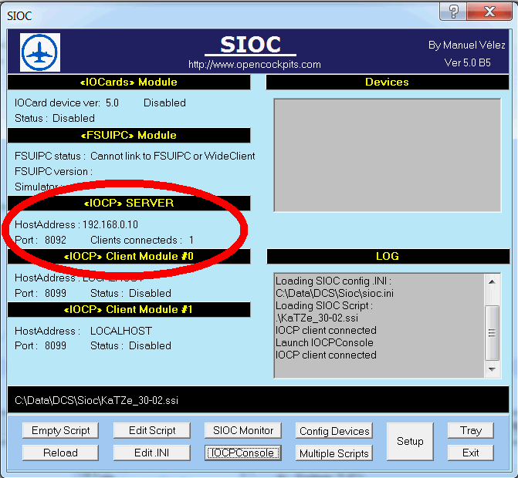Launch the IOCPConsole
518x478 pixels.
242,453
